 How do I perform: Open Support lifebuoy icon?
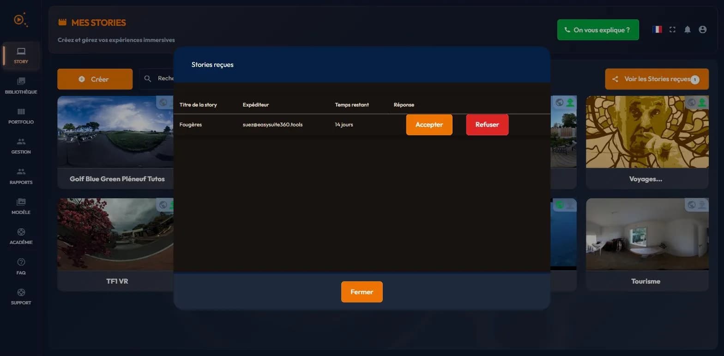coord(21,292)
